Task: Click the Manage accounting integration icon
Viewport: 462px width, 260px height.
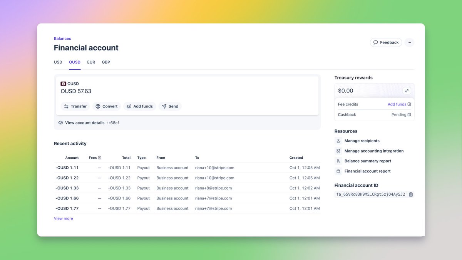Action: [338, 151]
